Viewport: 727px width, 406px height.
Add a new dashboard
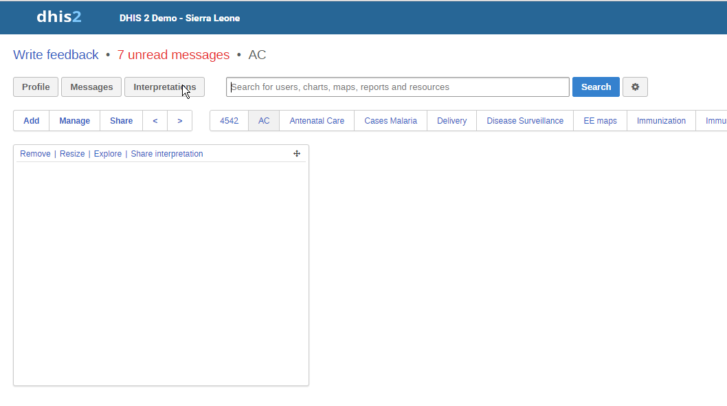(32, 121)
